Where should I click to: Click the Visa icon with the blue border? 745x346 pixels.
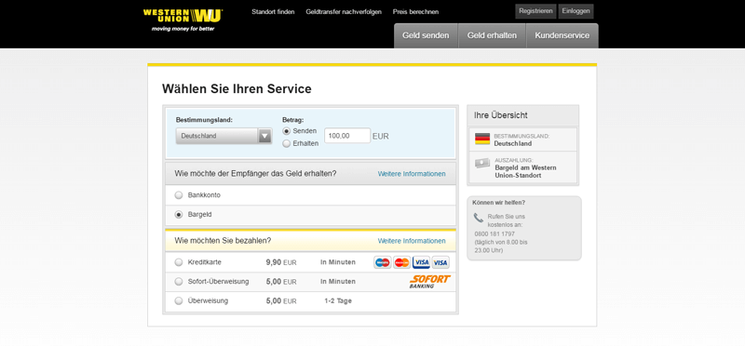[x=421, y=262]
